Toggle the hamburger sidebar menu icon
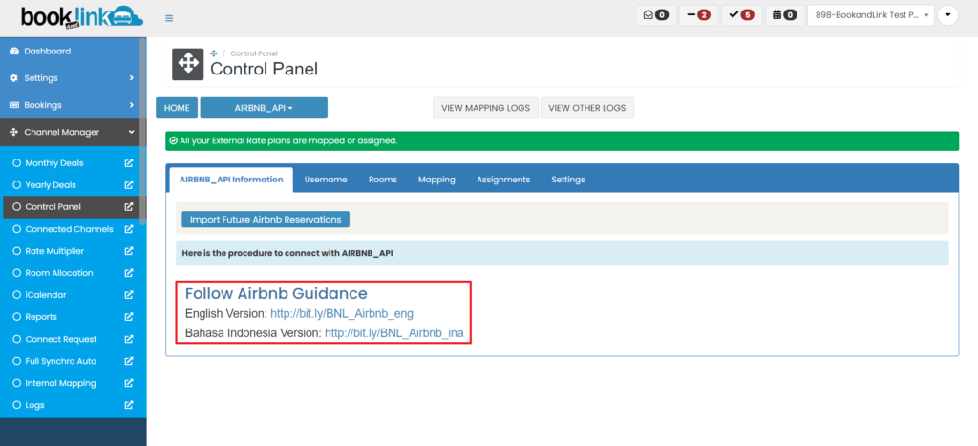This screenshot has width=978, height=446. [x=169, y=18]
